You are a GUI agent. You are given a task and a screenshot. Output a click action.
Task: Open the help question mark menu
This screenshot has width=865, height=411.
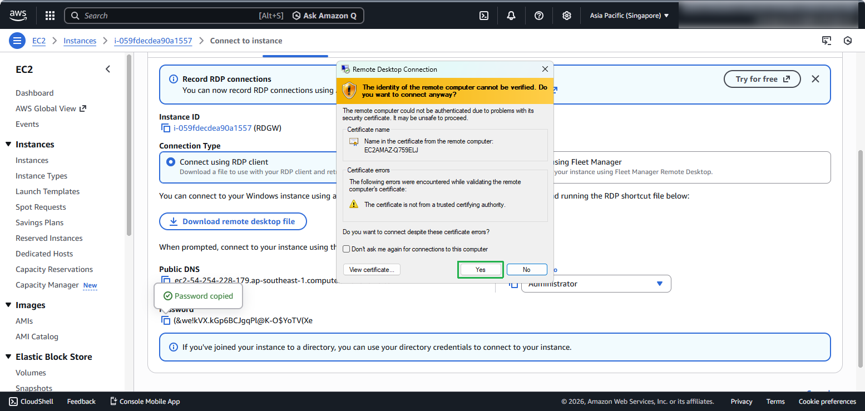538,16
